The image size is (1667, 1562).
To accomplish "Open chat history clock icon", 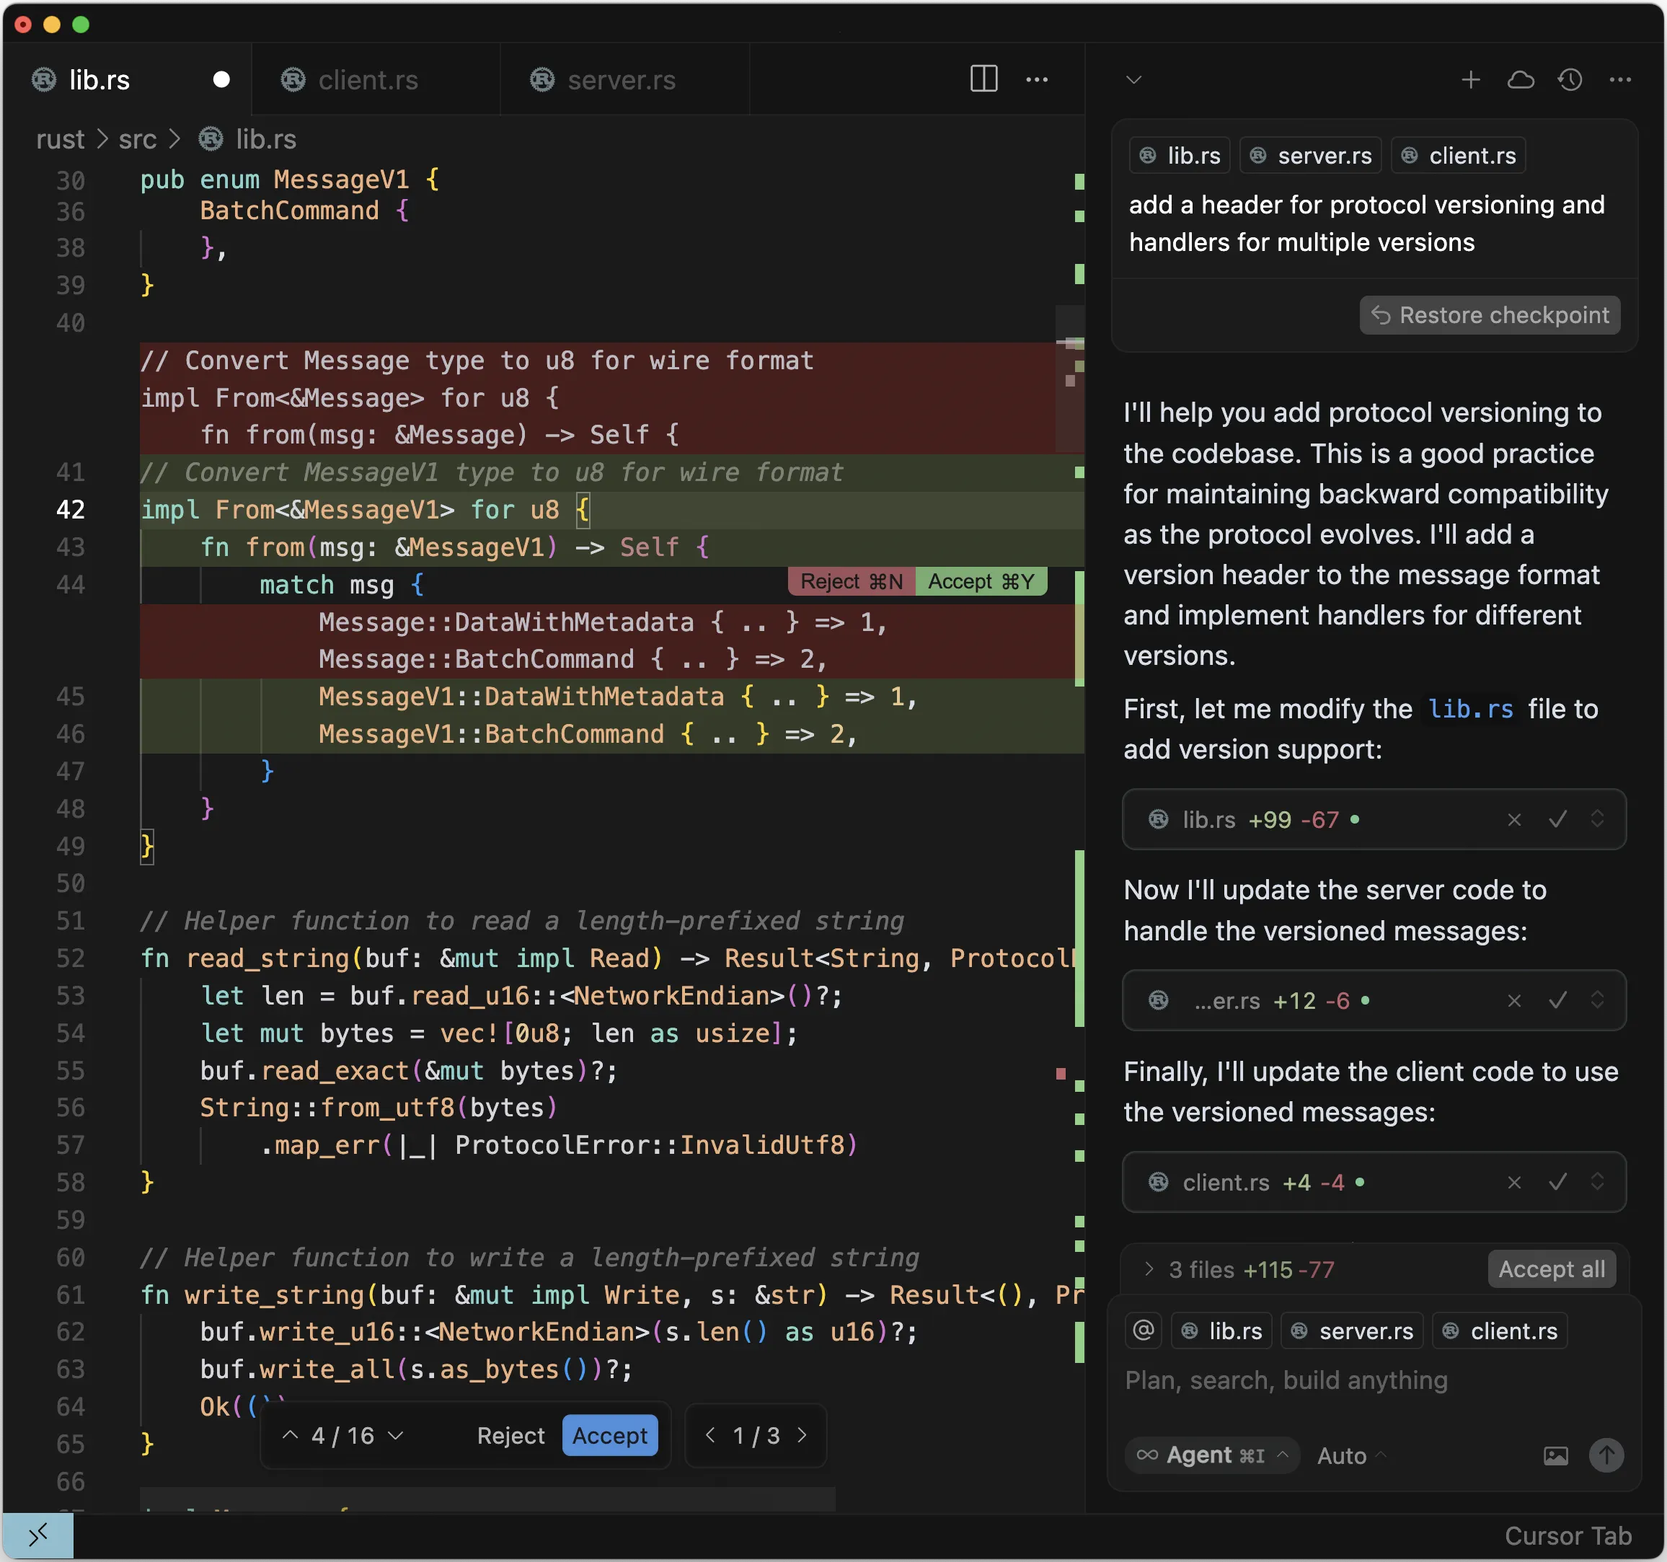I will 1570,80.
